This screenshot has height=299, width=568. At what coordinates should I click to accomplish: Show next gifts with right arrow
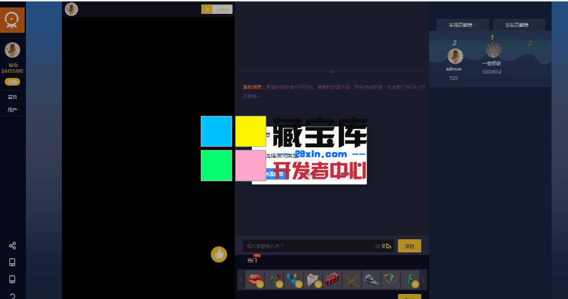coord(423,279)
